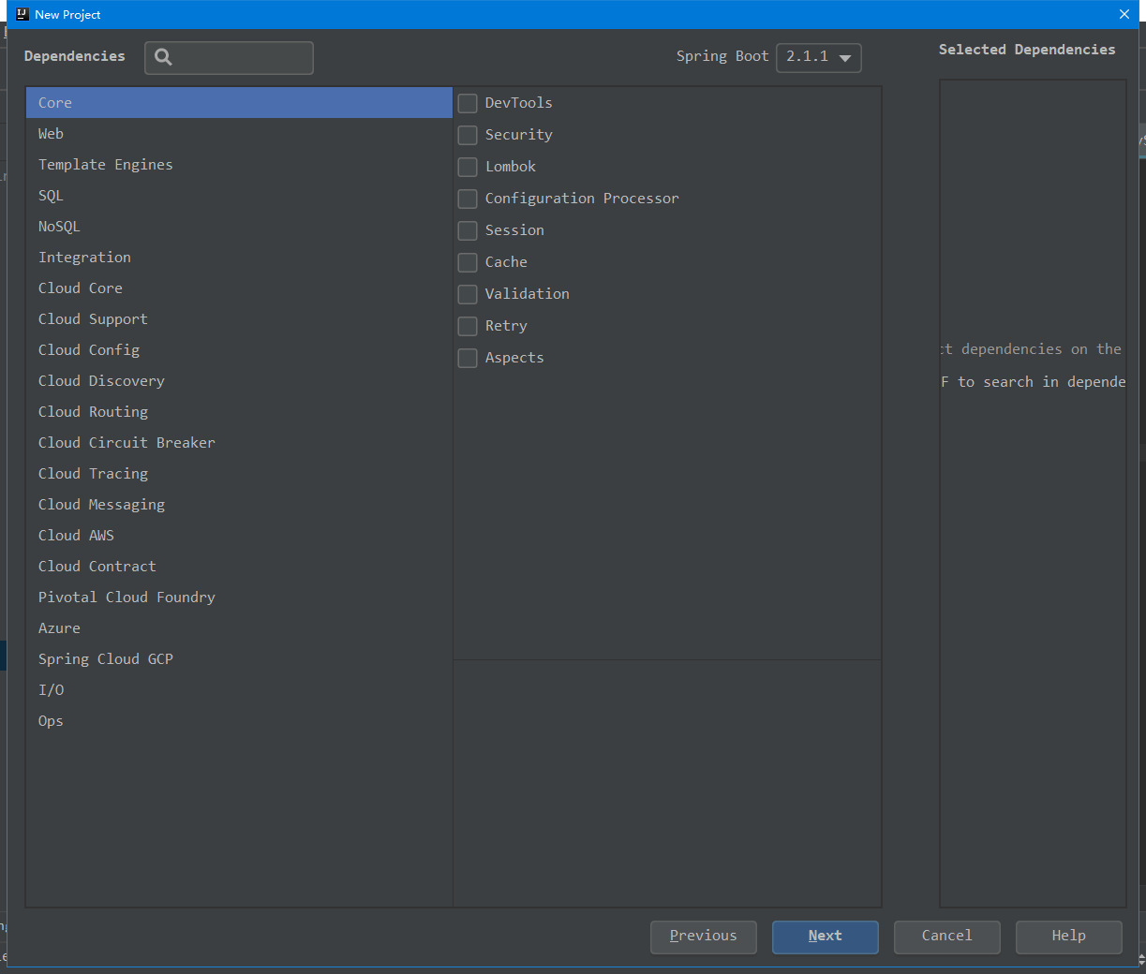Choose the Cloud Tracing category

tap(239, 474)
